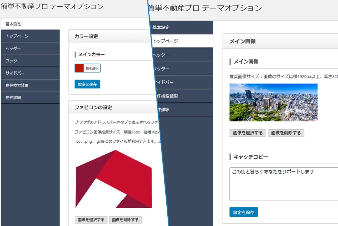Delete the favicon image with 画像を削除する
Viewport: 338px width, 226px height.
point(125,220)
